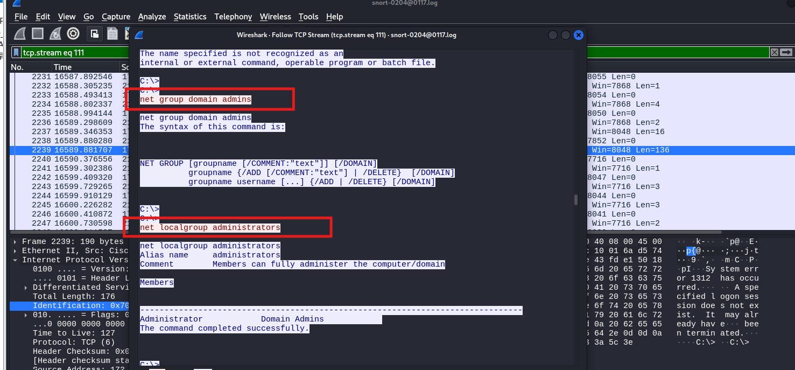Select packet row number 2244
The width and height of the screenshot is (795, 370).
(x=69, y=196)
